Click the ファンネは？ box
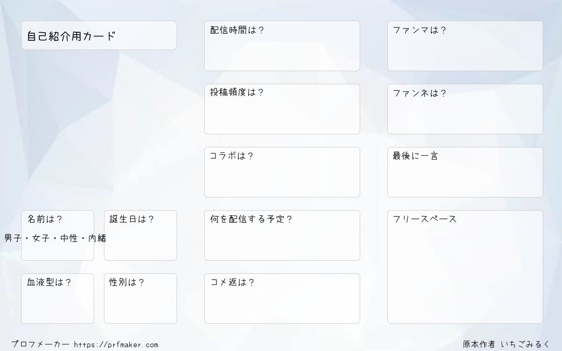The width and height of the screenshot is (562, 351). [465, 109]
